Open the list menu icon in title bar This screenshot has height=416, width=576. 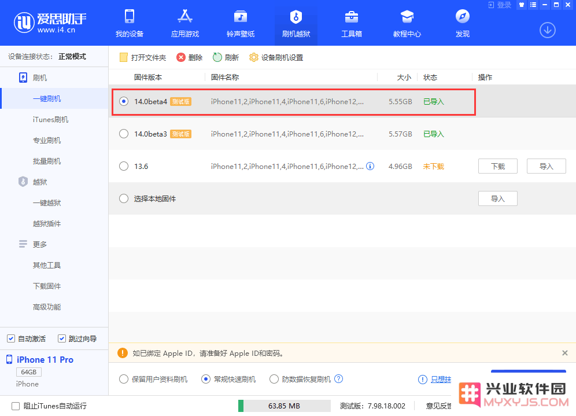point(533,5)
